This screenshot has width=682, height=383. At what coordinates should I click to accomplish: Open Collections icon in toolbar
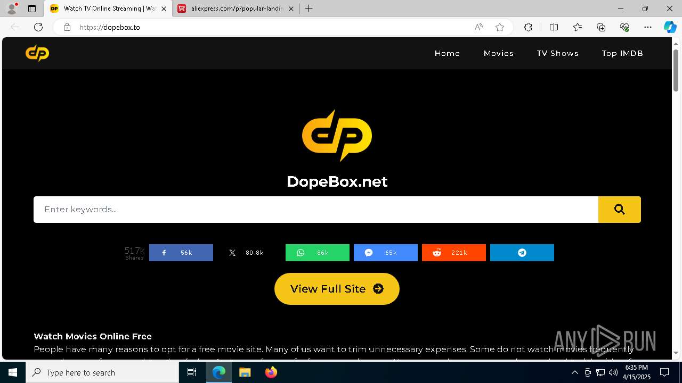[601, 27]
